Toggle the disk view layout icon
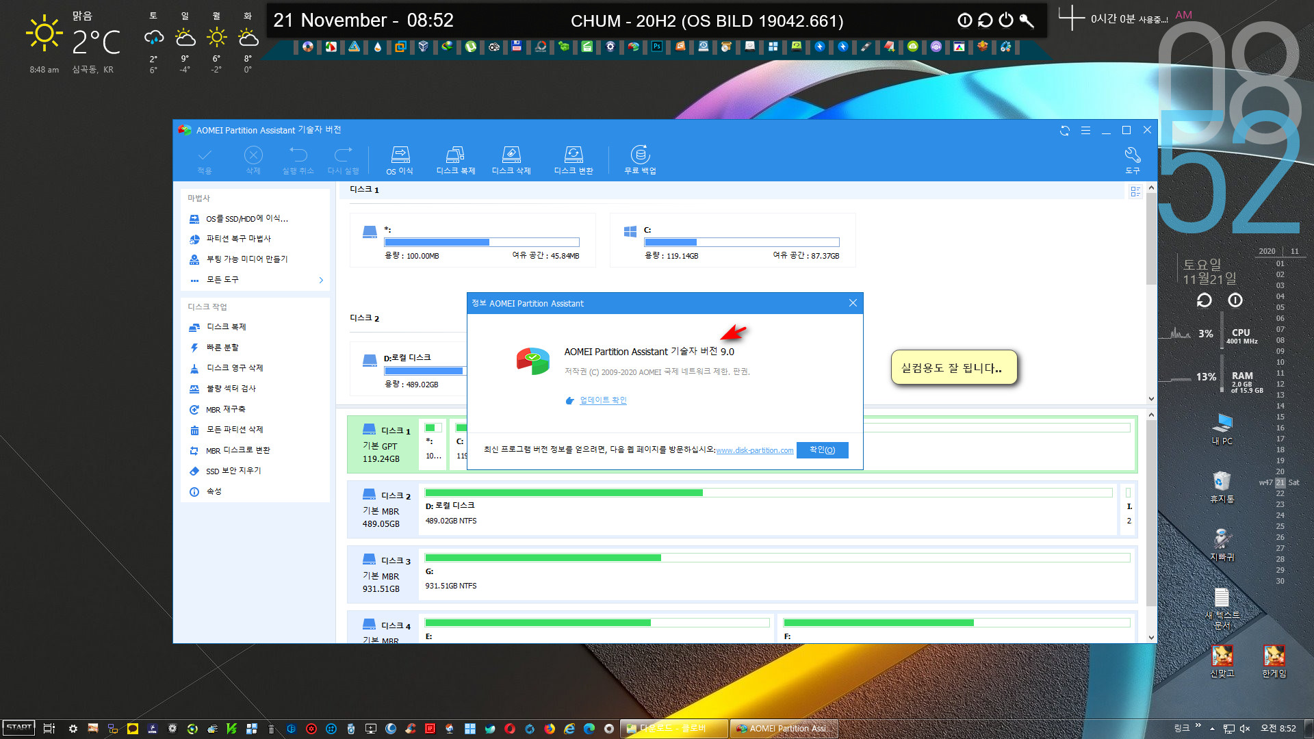 [x=1135, y=192]
